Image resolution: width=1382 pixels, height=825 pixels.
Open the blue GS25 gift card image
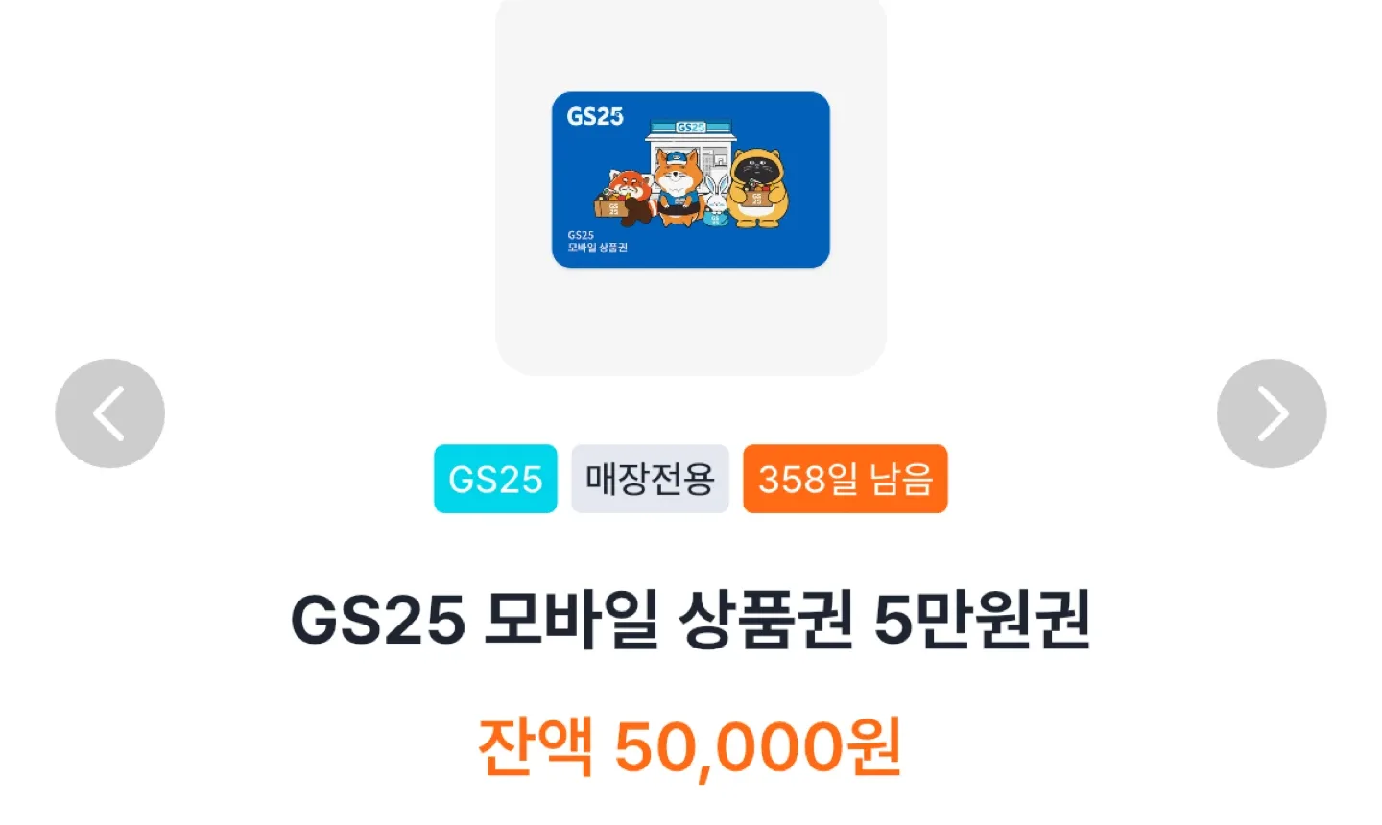coord(691,179)
